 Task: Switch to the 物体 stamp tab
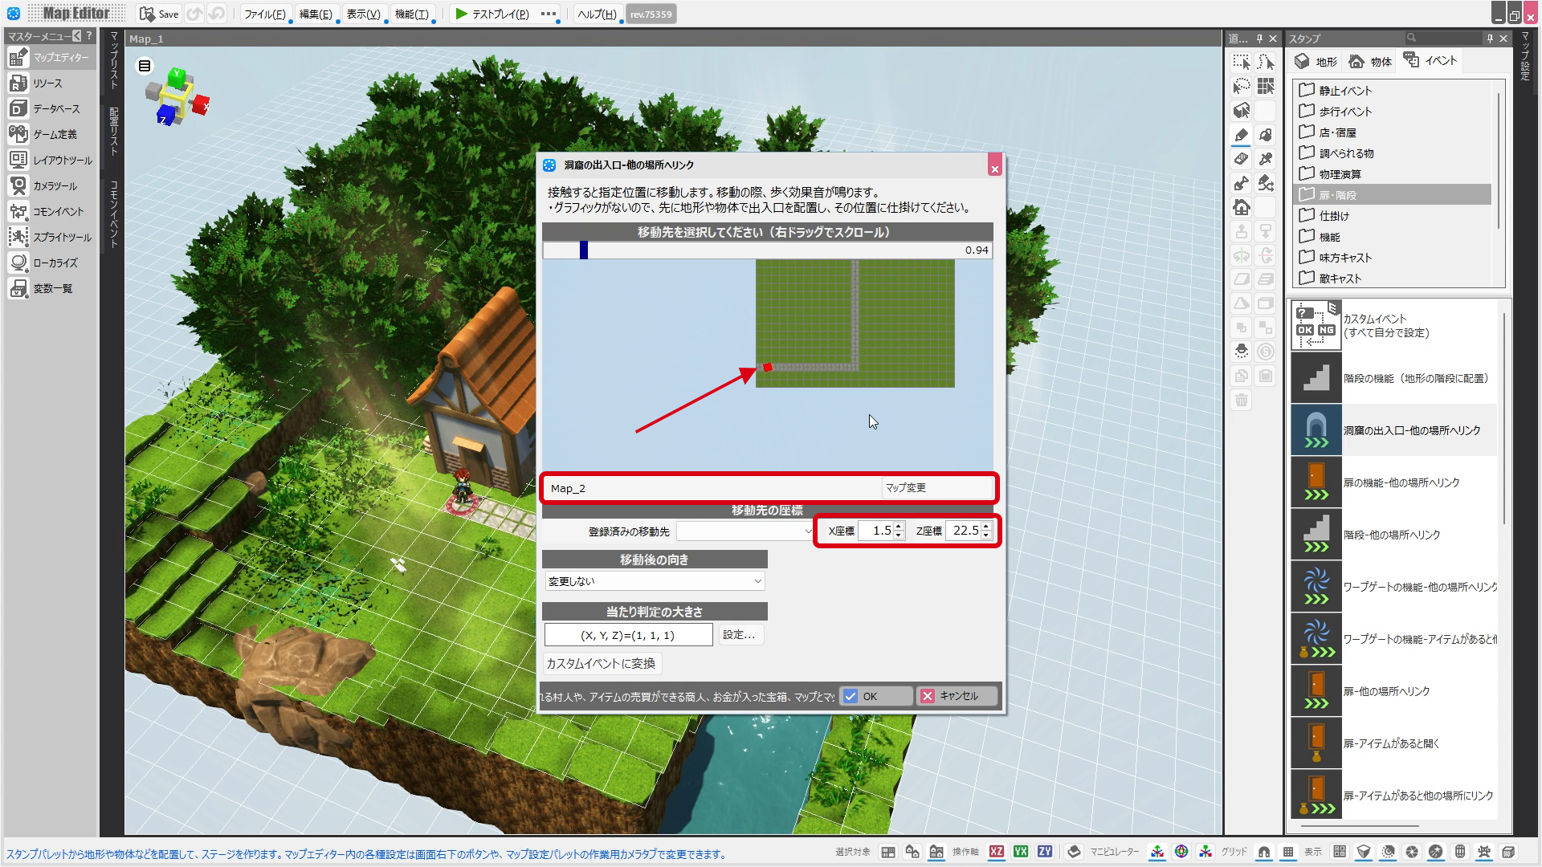tap(1371, 62)
